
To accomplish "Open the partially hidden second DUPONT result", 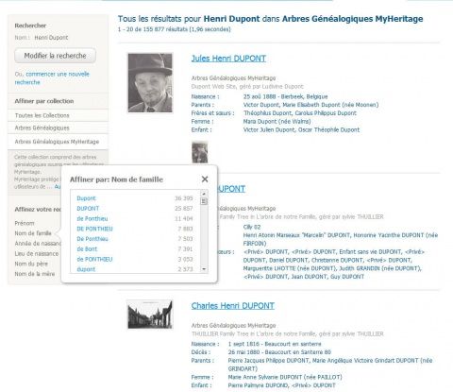I will coord(231,189).
